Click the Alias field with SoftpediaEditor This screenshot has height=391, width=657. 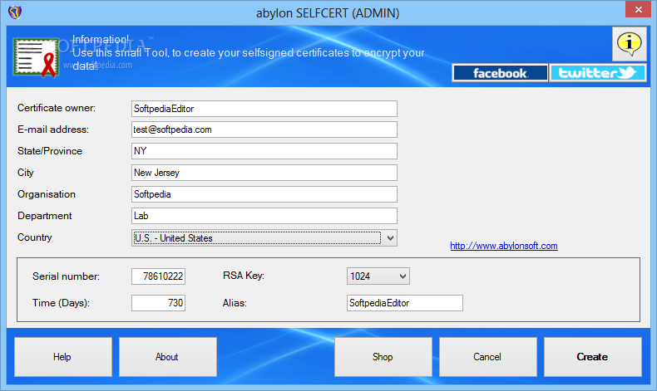pos(405,303)
